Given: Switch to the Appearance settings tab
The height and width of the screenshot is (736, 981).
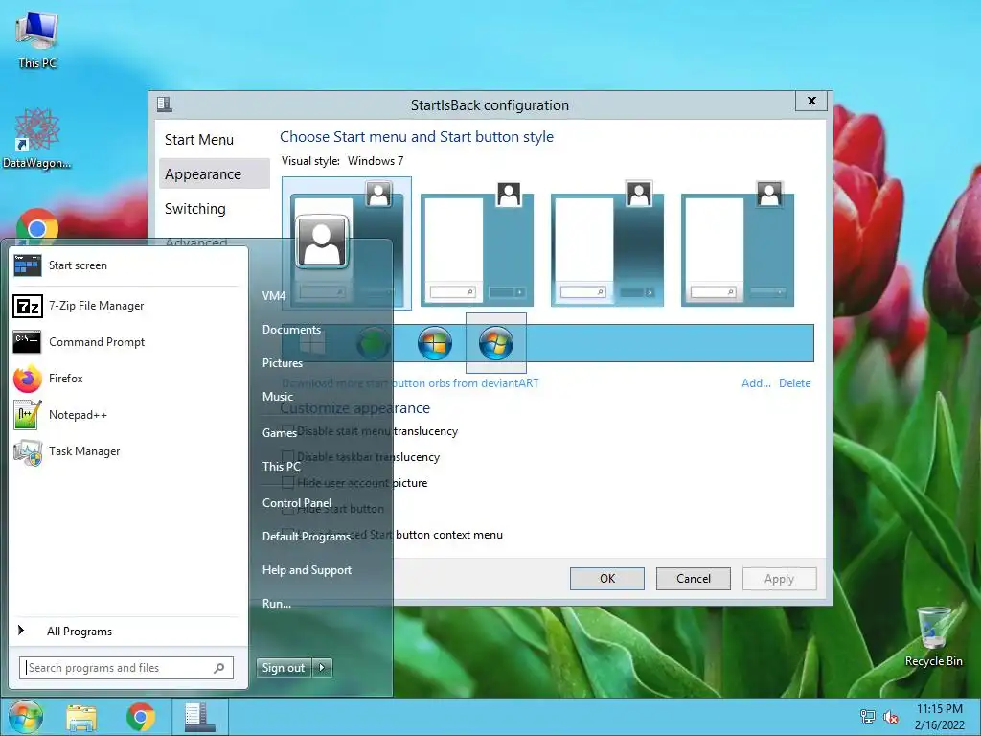Looking at the screenshot, I should pos(214,174).
